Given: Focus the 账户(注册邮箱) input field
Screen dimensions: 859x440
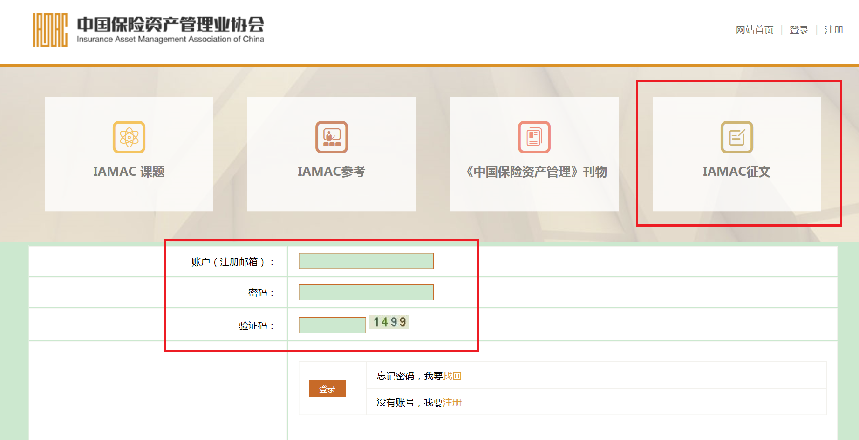Looking at the screenshot, I should [x=366, y=261].
